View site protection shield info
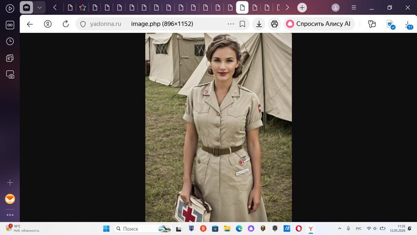Screen dimensions: 417x235 (83, 24)
